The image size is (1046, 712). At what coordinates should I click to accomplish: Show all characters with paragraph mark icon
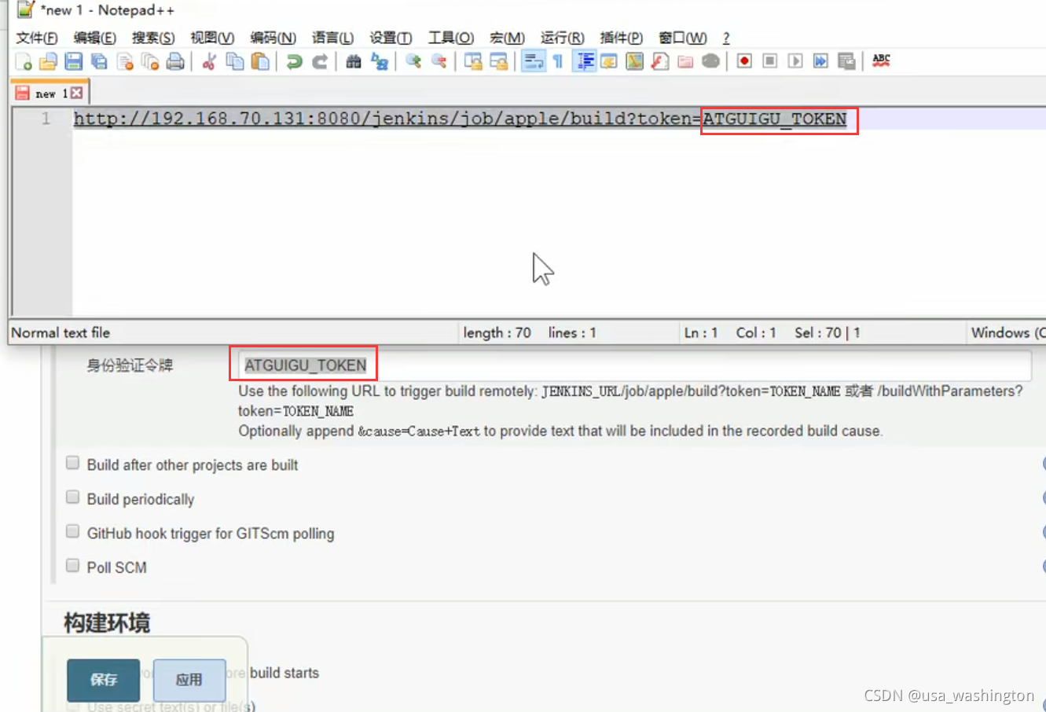click(x=558, y=61)
